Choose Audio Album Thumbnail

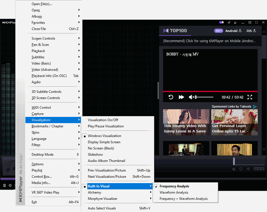pos(118,161)
